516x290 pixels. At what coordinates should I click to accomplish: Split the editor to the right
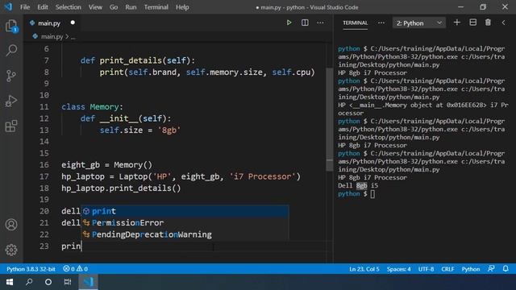coord(305,23)
